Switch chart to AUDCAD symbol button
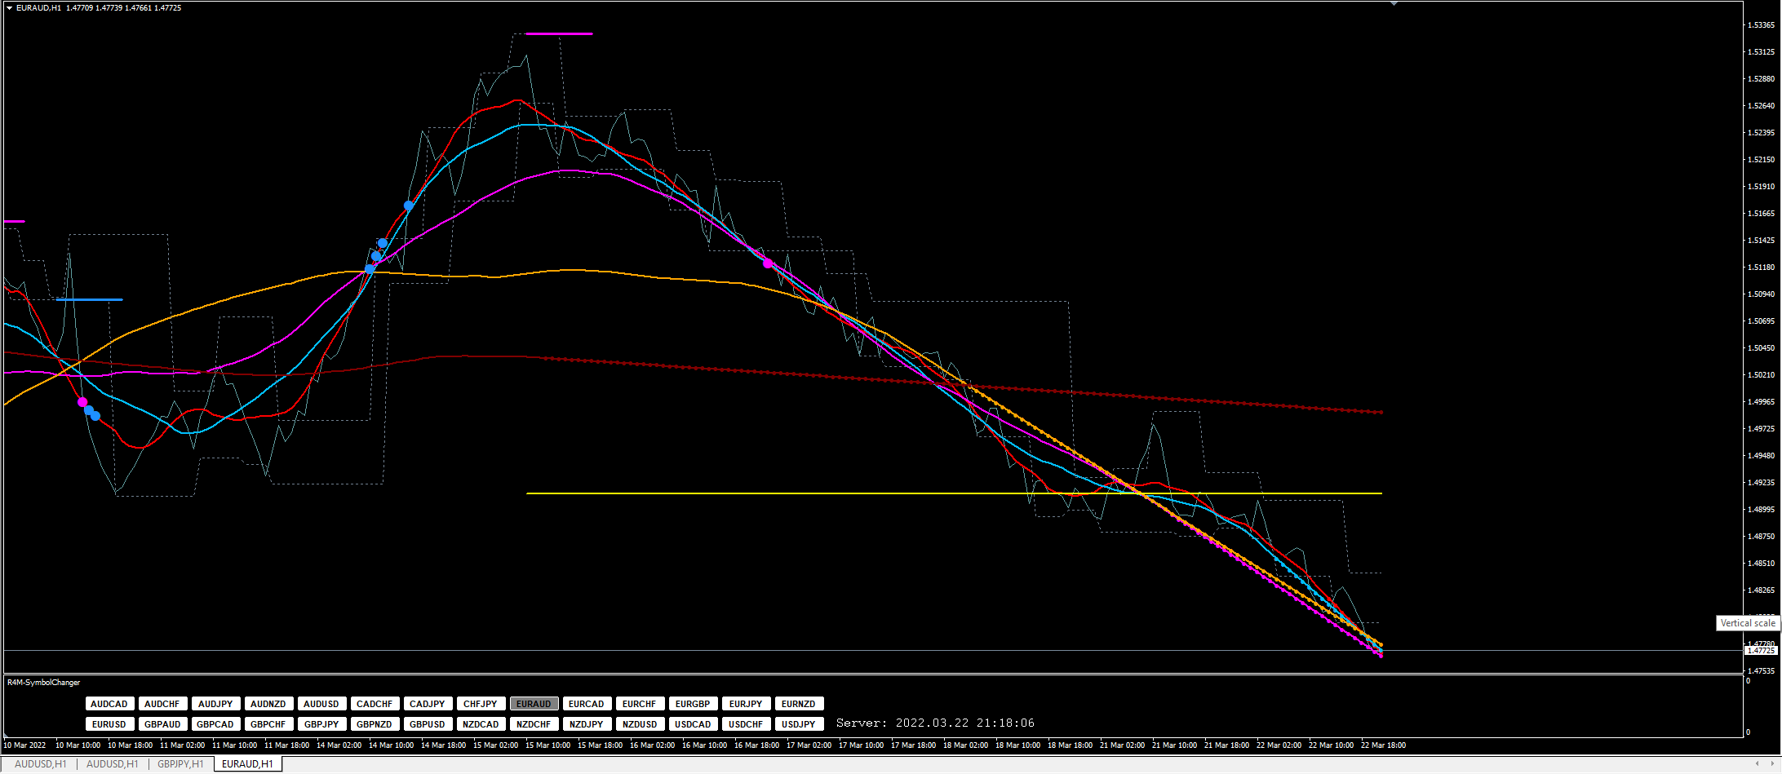Image resolution: width=1782 pixels, height=774 pixels. point(109,704)
